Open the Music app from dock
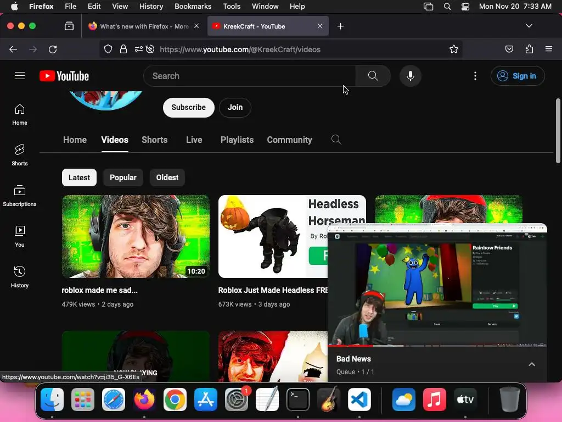The width and height of the screenshot is (562, 422). click(435, 399)
